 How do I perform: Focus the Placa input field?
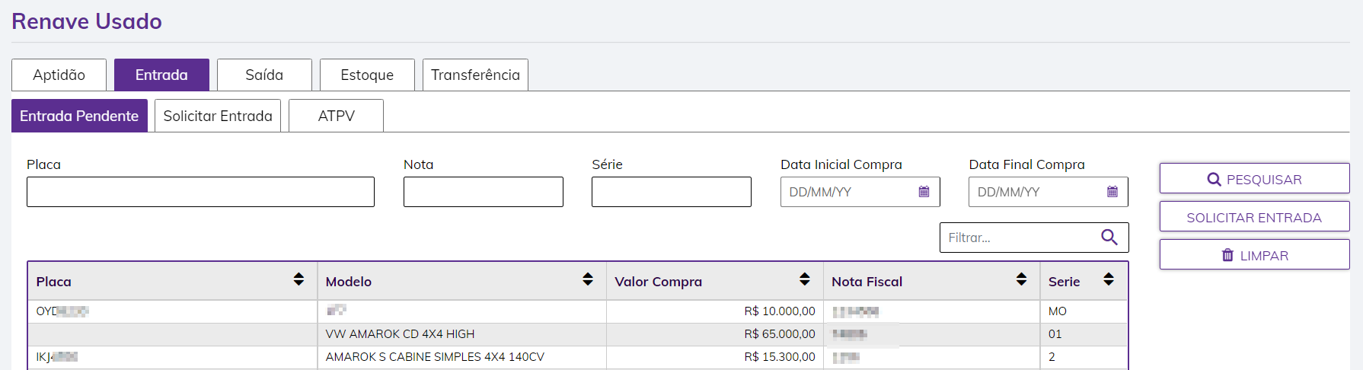(x=200, y=192)
